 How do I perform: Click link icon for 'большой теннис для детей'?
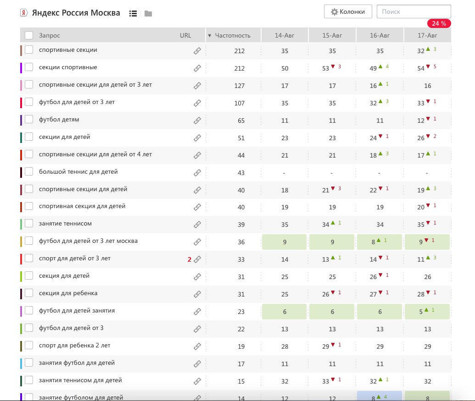point(197,173)
